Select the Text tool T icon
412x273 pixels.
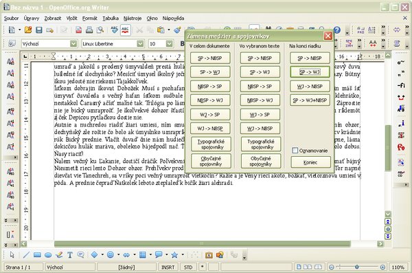tap(70, 254)
